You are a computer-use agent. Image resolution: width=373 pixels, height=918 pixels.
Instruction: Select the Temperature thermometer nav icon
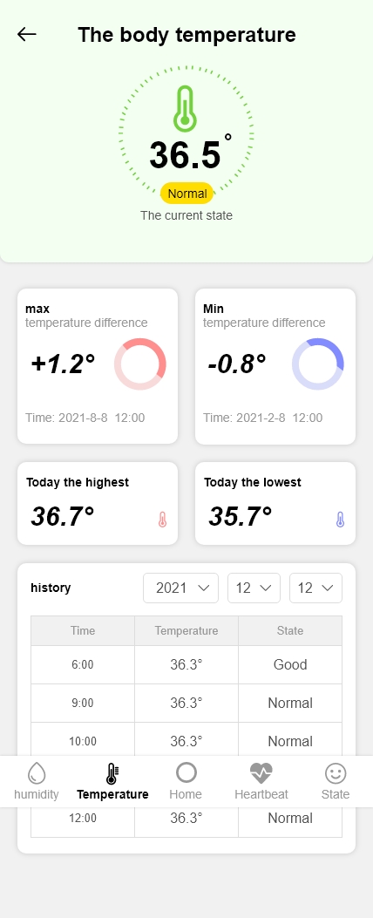[x=112, y=773]
